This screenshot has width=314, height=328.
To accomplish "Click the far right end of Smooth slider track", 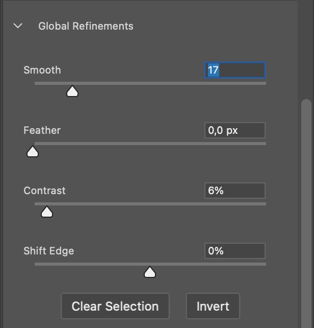I will click(x=264, y=83).
